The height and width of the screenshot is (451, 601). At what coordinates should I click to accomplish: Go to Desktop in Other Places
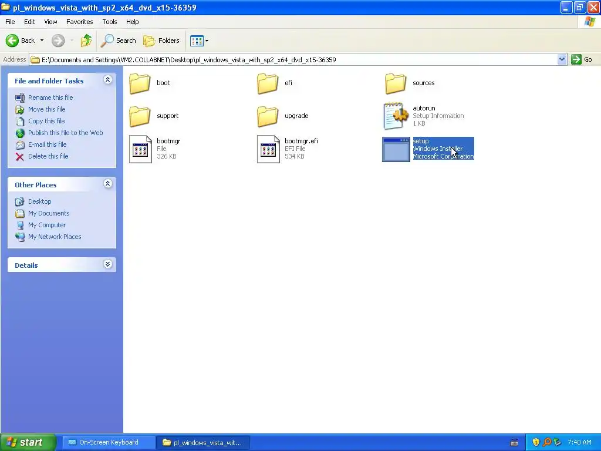tap(39, 201)
